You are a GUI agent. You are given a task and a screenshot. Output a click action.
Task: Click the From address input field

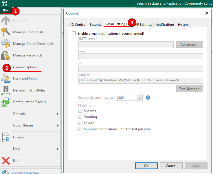[141, 56]
